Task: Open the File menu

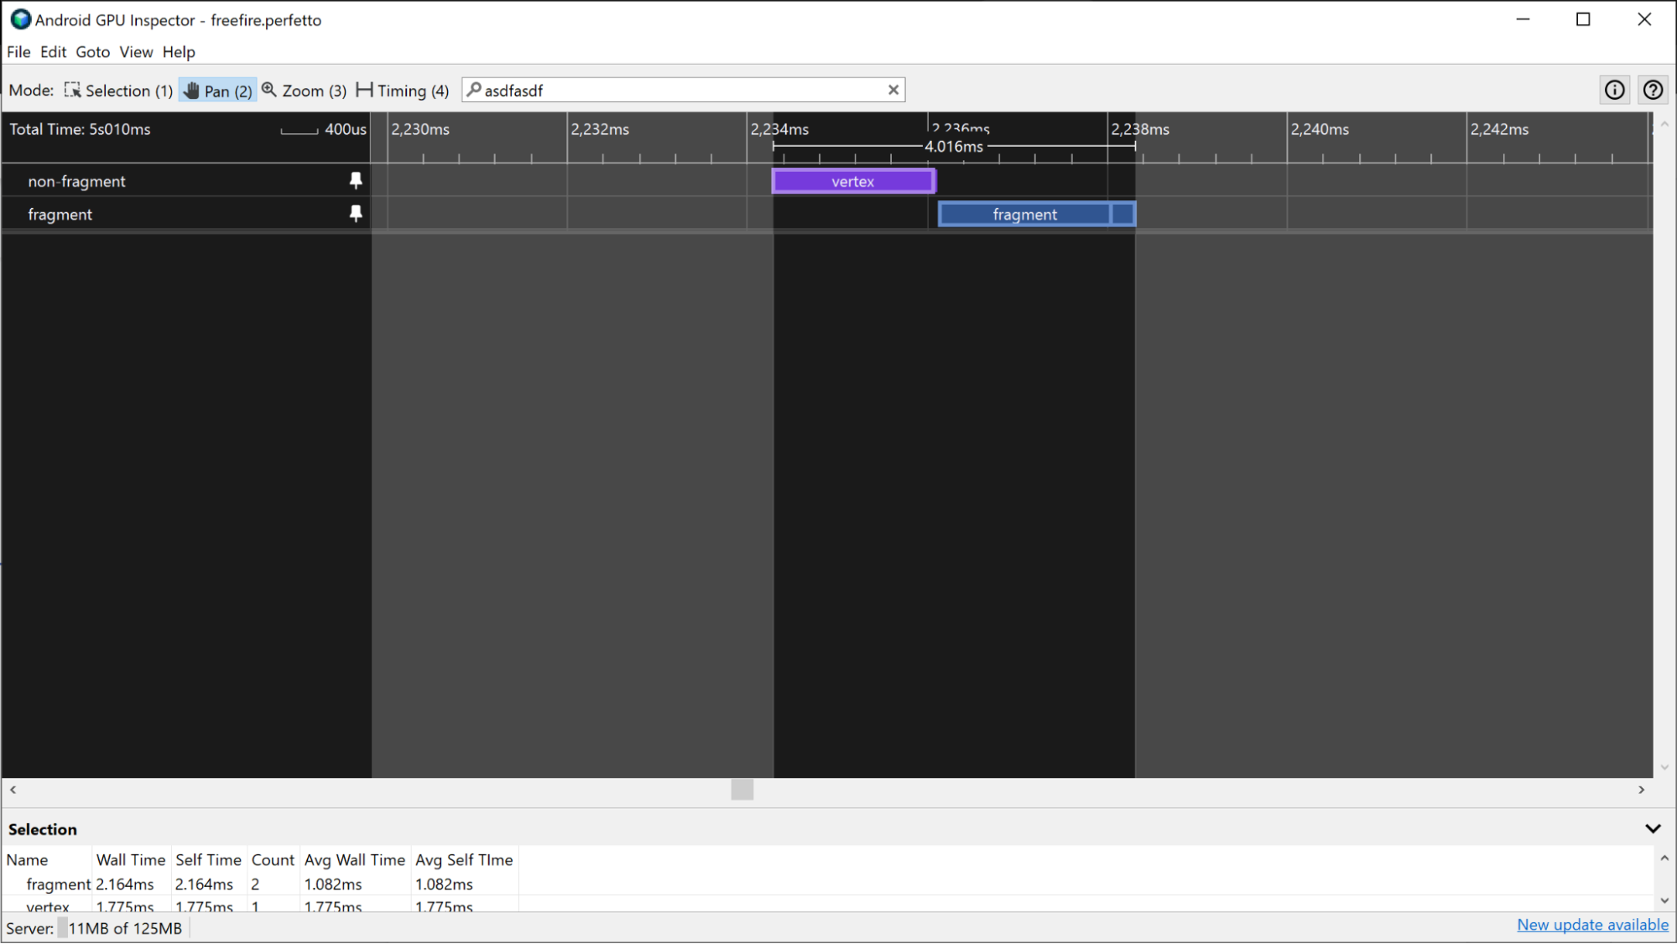Action: coord(18,52)
